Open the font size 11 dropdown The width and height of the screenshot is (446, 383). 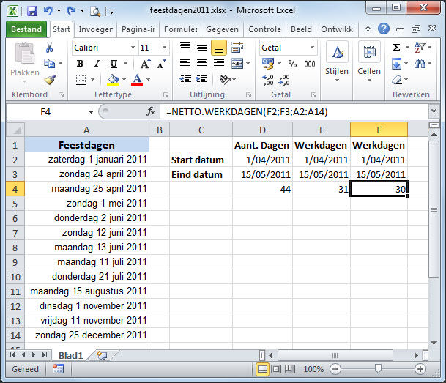164,47
